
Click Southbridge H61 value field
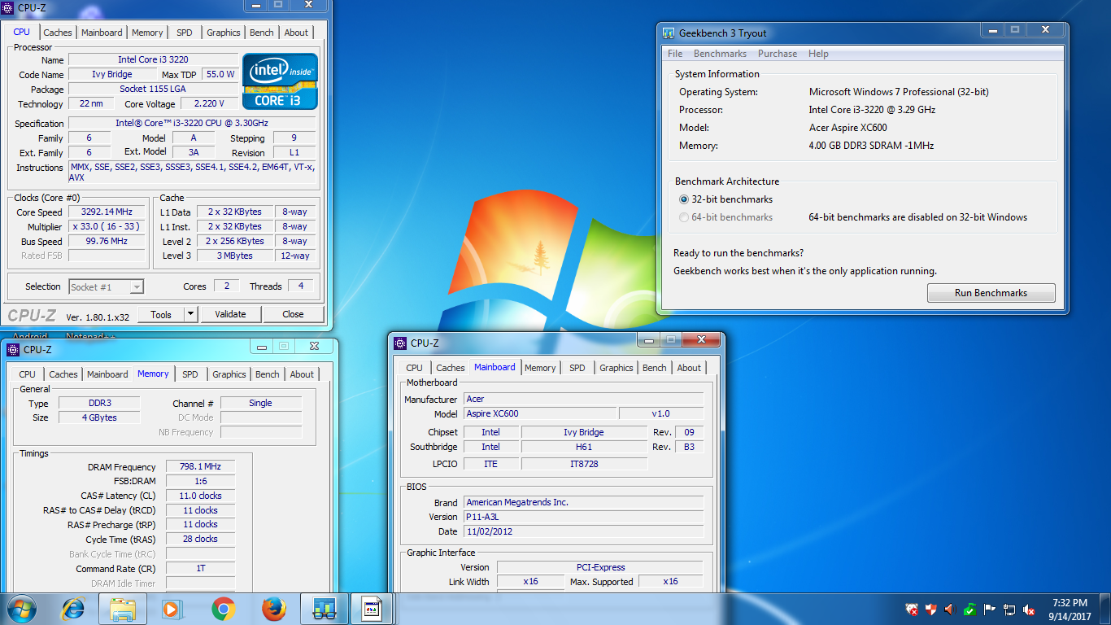[x=583, y=447]
